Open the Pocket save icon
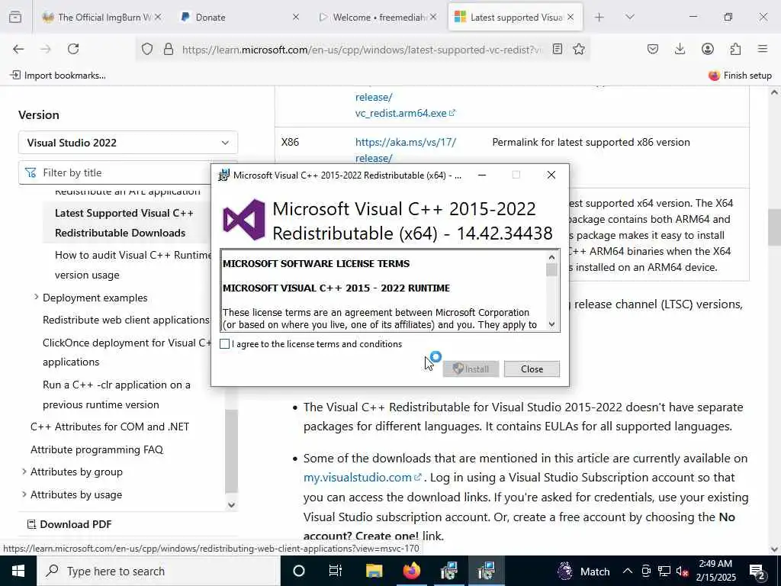Viewport: 781px width, 586px height. 653,49
